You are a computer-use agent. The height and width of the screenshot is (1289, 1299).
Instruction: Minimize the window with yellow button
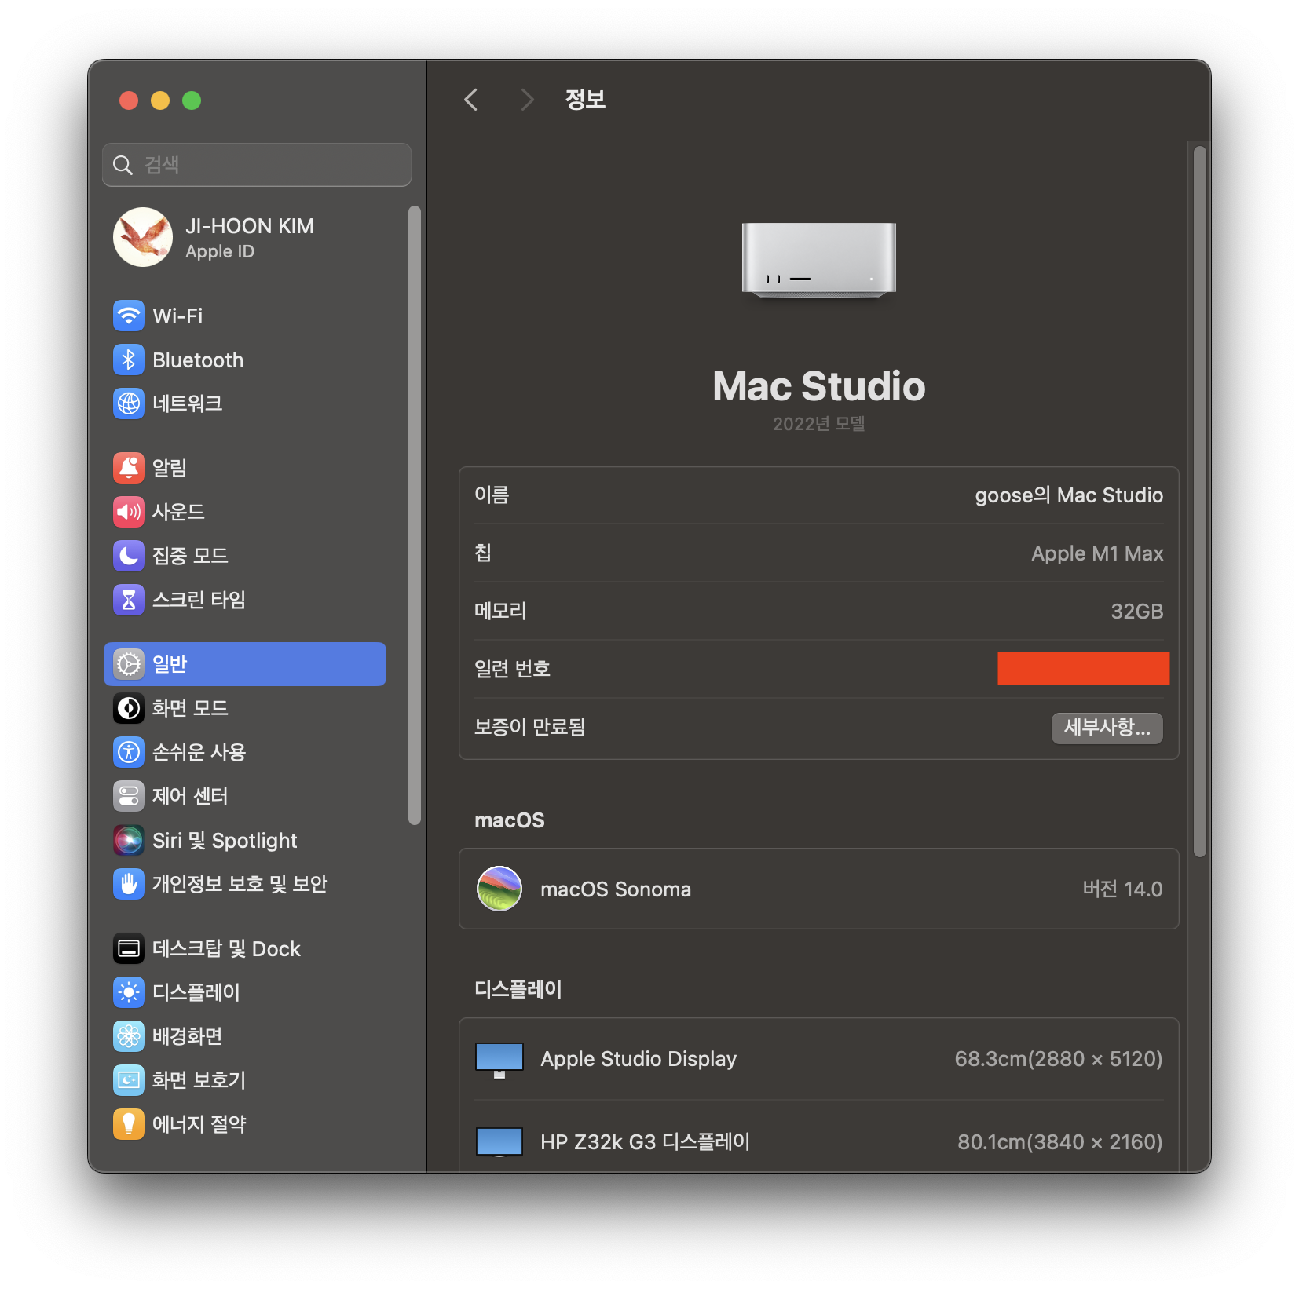pos(160,100)
